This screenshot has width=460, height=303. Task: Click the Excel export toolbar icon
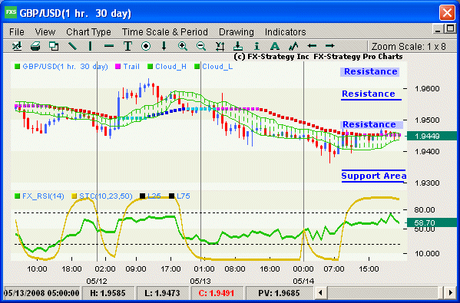pyautogui.click(x=17, y=46)
